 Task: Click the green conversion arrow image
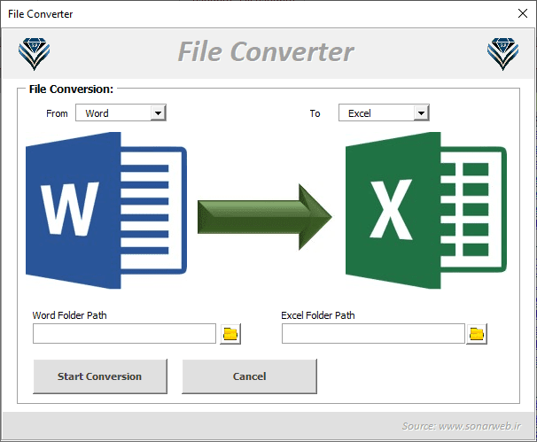tap(265, 217)
